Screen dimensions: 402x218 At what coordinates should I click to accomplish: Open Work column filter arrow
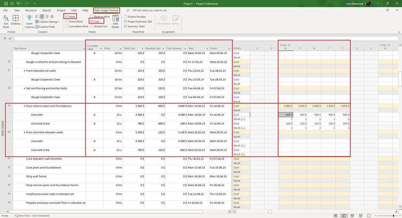(x=120, y=49)
